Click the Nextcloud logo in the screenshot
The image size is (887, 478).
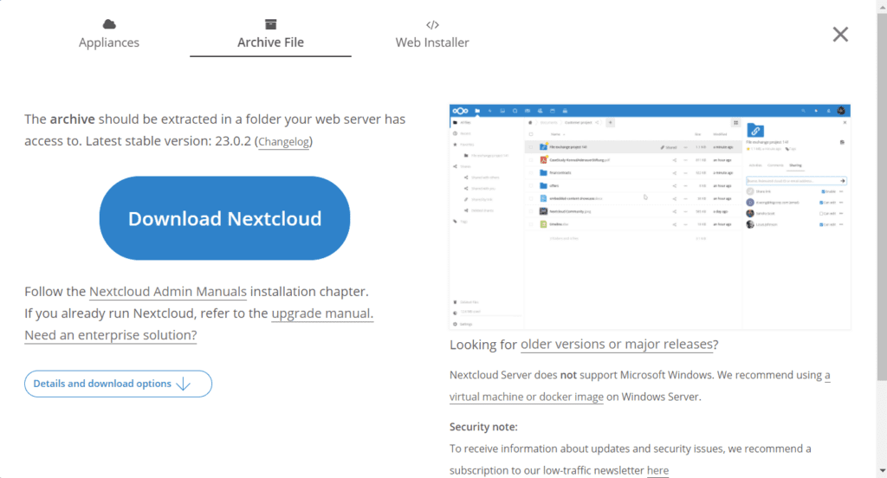(461, 111)
